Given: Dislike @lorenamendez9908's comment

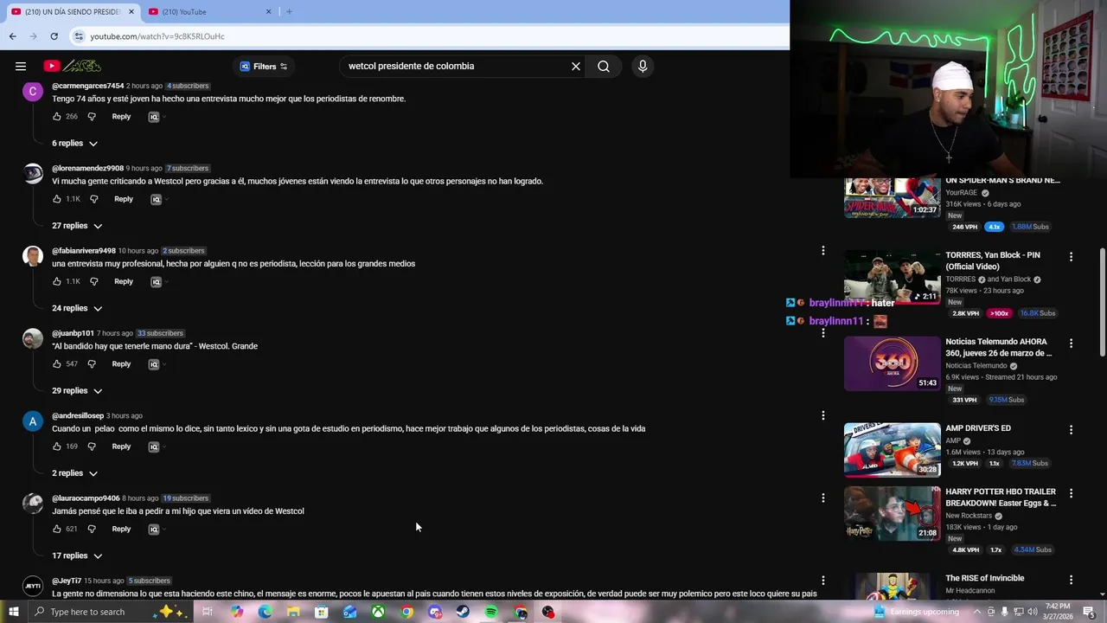Looking at the screenshot, I should click(94, 199).
